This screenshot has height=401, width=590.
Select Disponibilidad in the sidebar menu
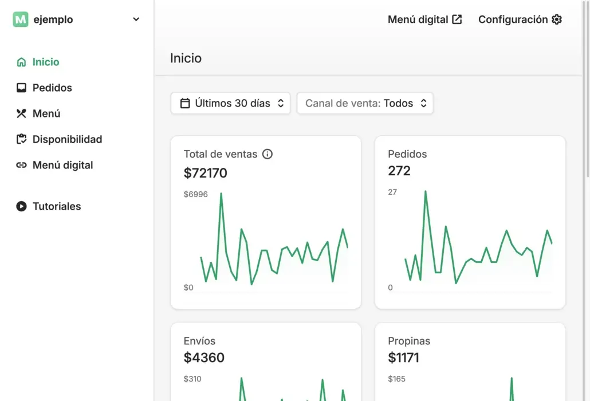67,139
